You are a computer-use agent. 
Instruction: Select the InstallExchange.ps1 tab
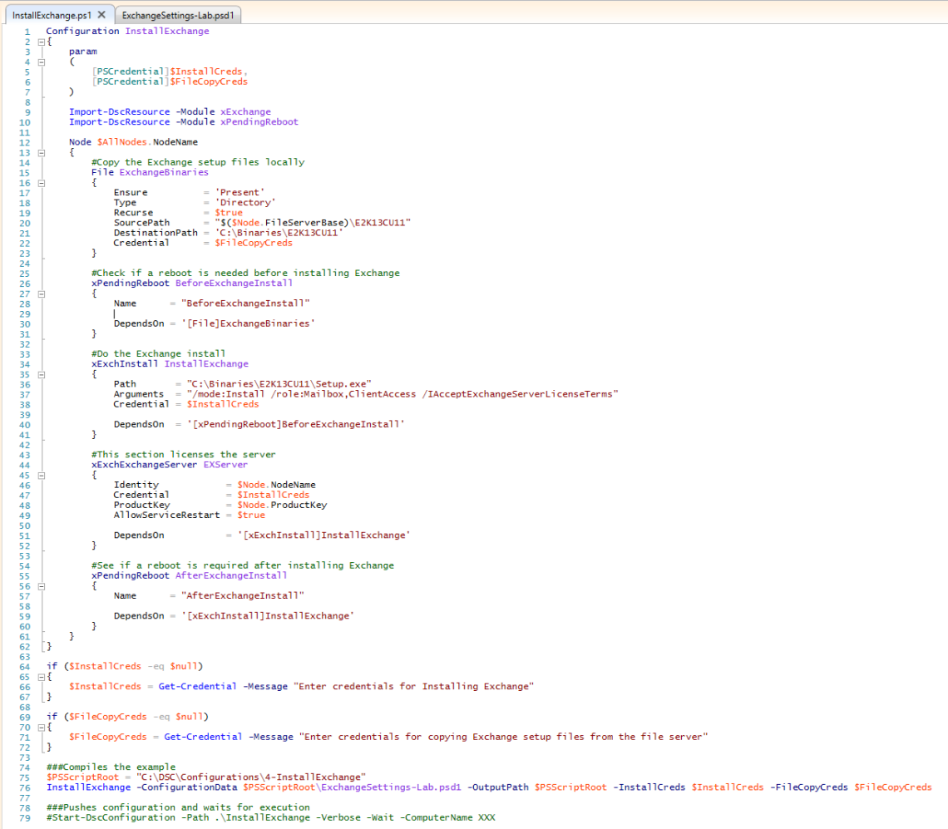click(x=51, y=15)
